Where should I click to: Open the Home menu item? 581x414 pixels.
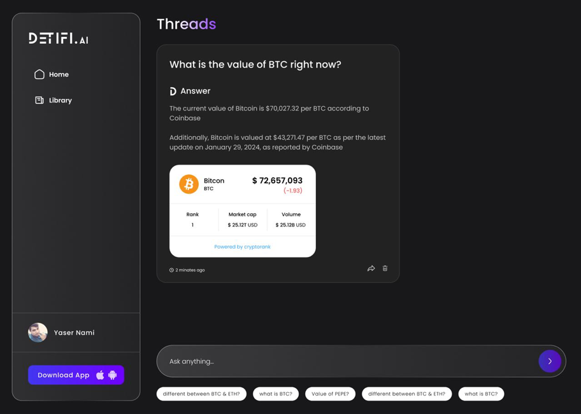(x=59, y=74)
